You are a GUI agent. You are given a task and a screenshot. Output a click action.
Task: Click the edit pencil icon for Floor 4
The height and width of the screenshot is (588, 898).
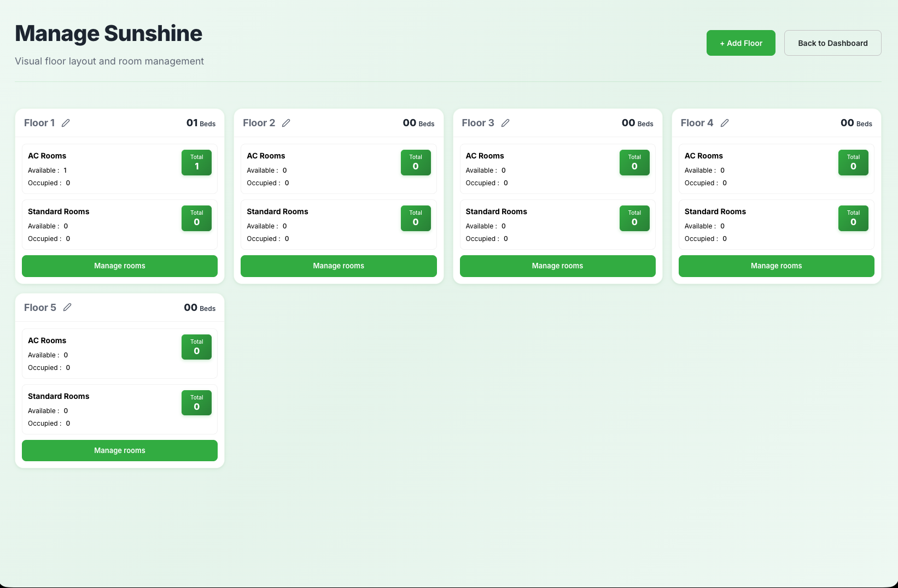[x=725, y=122]
